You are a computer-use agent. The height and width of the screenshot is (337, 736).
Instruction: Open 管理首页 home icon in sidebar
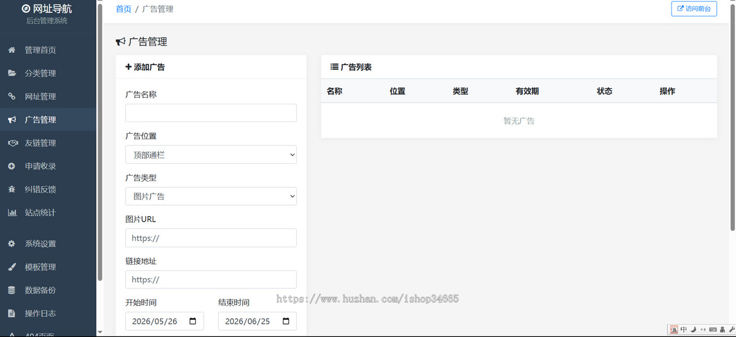pyautogui.click(x=12, y=50)
